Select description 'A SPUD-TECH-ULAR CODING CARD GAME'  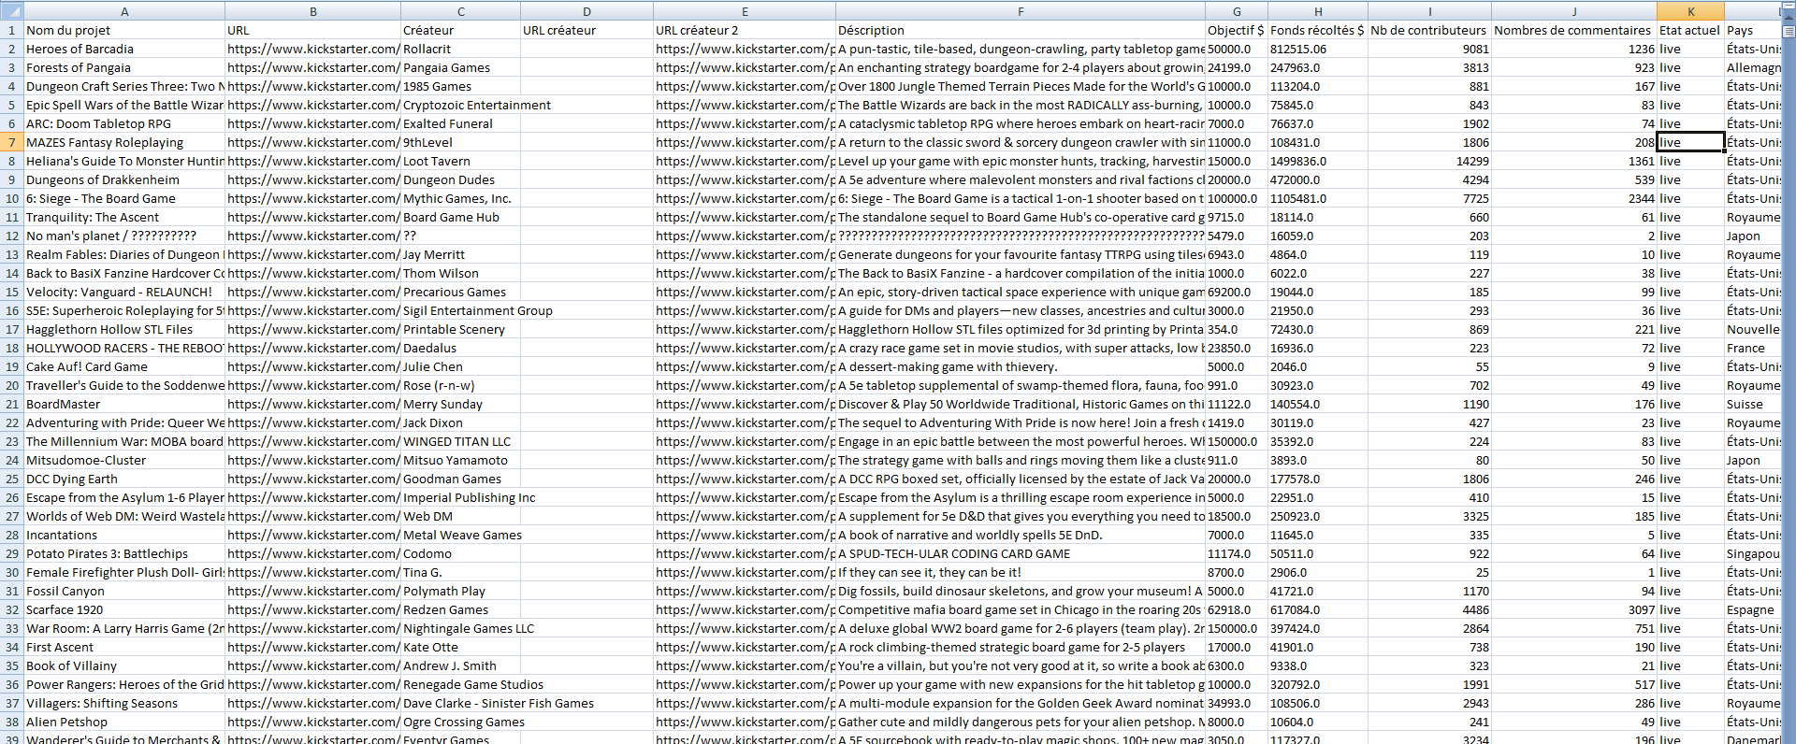[x=1021, y=553]
